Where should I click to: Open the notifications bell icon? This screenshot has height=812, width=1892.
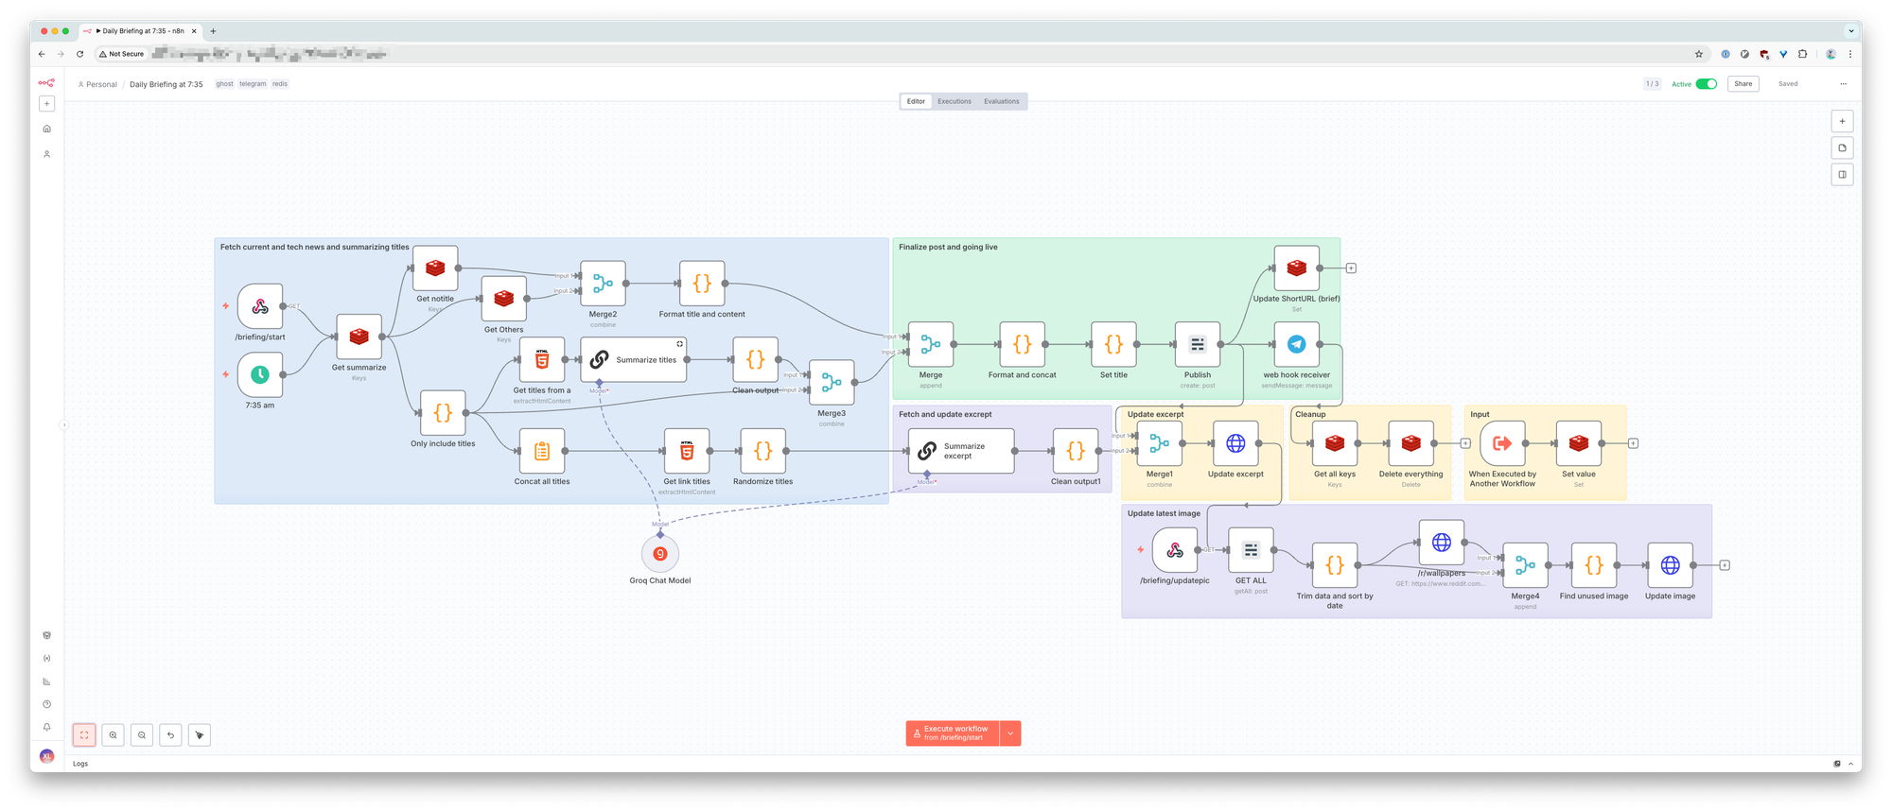click(x=46, y=727)
